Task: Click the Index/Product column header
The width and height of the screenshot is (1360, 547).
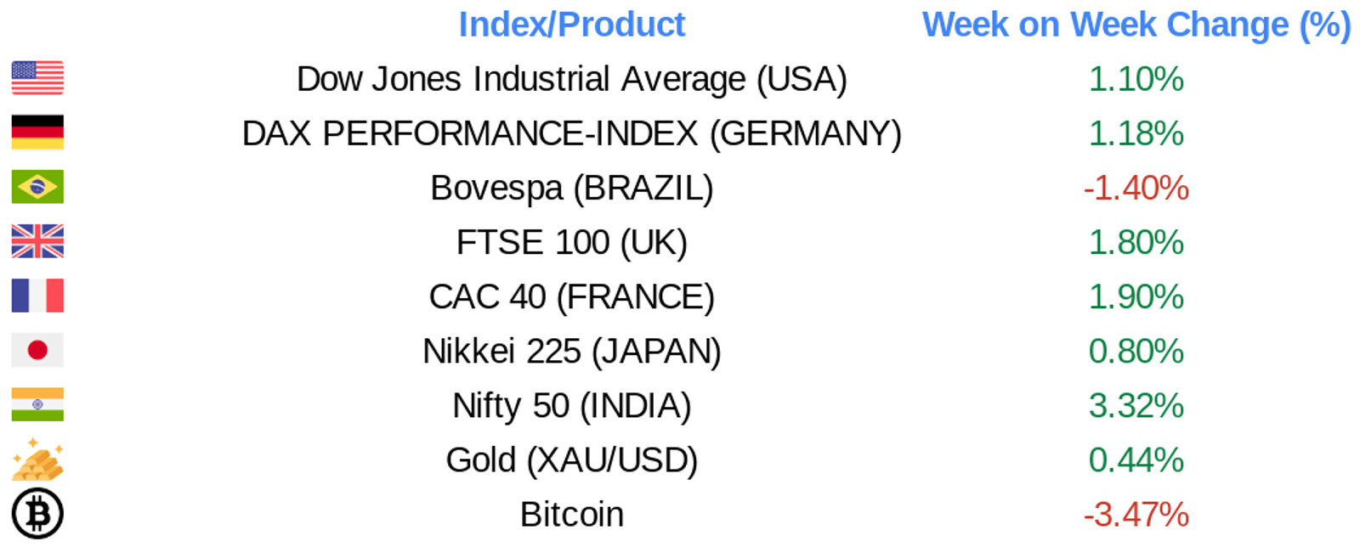Action: click(571, 25)
